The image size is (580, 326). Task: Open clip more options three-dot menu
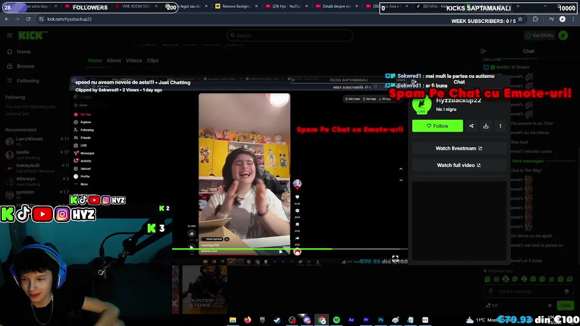click(x=500, y=126)
